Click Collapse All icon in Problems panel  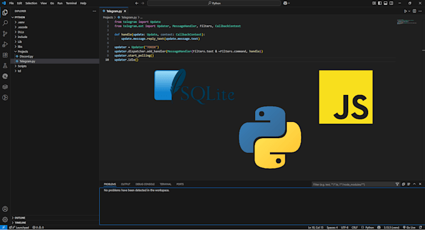[403, 184]
